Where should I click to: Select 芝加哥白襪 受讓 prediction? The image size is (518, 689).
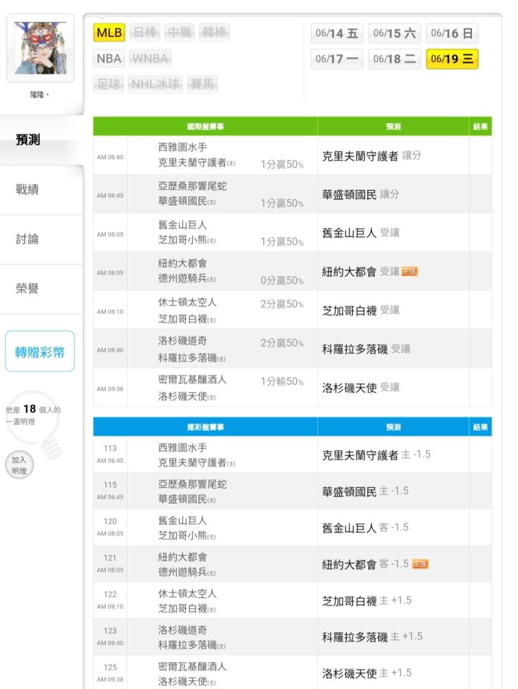360,311
